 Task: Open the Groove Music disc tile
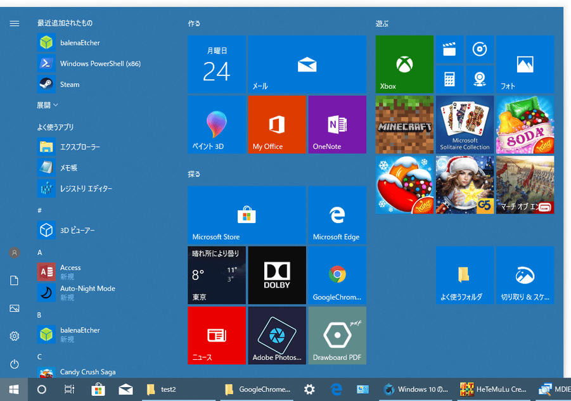480,49
